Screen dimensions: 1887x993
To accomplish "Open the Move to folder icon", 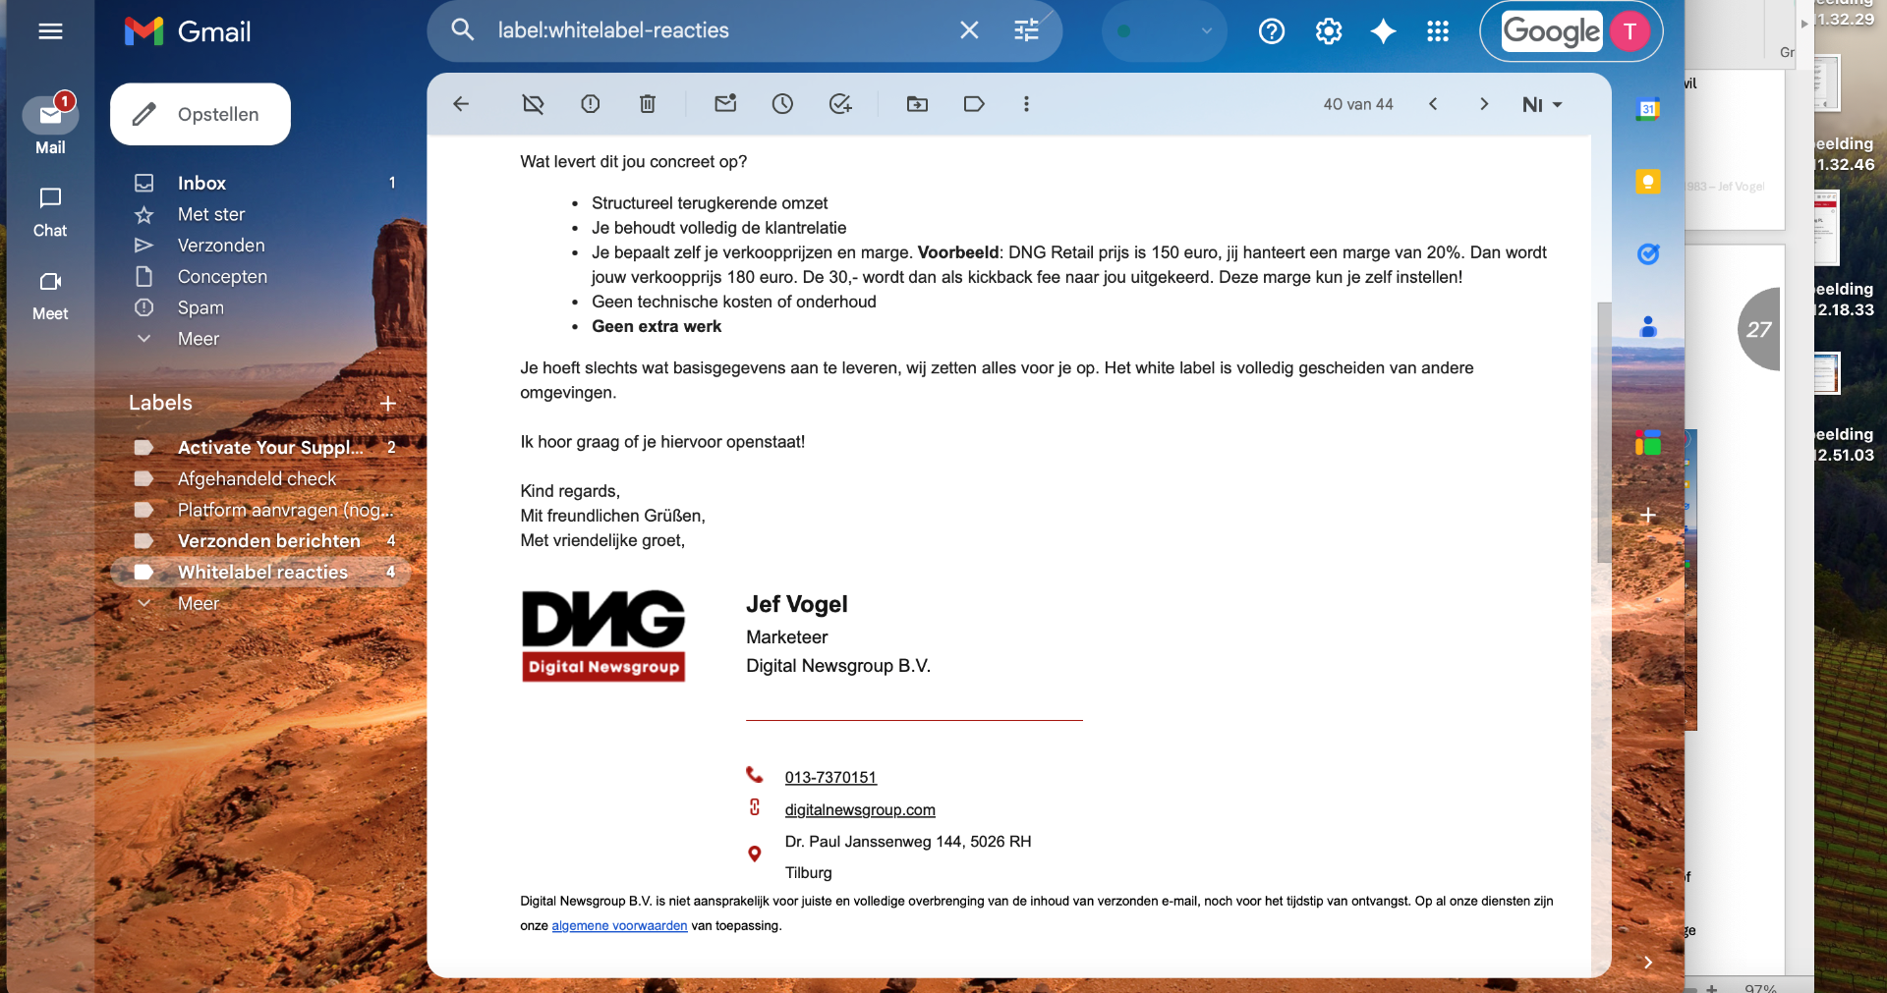I will click(917, 104).
